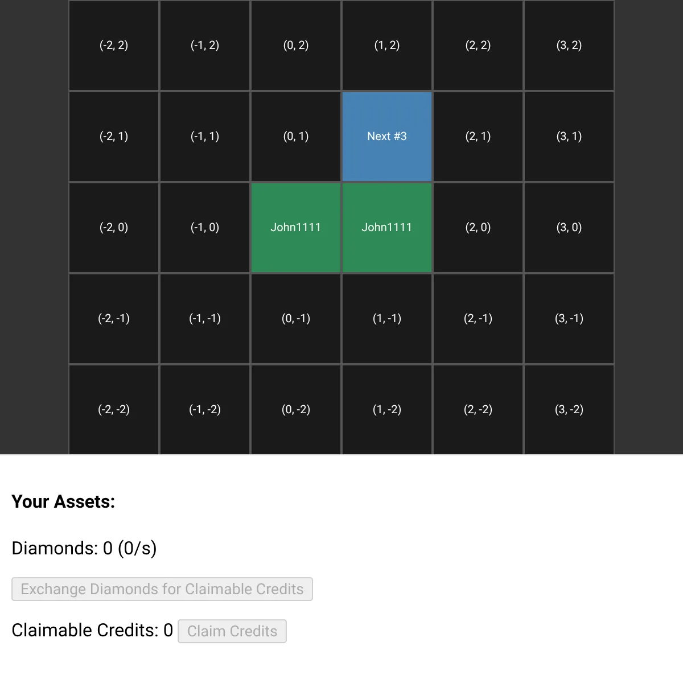683x683 pixels.
Task: Click the (-2, 2) corner cell
Action: [x=114, y=46]
